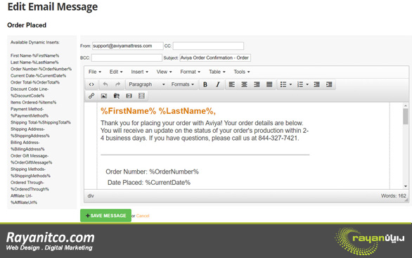
Task: Click '%OrderGiftMessage%' in inserts list
Action: [x=31, y=162]
